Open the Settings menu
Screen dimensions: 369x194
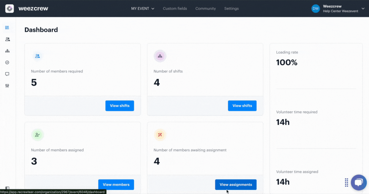231,9
